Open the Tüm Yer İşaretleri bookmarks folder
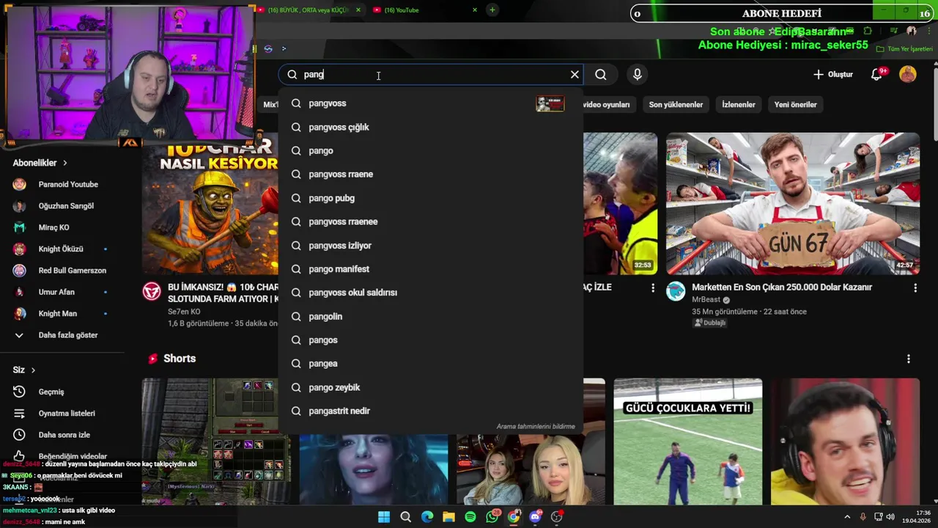This screenshot has height=528, width=938. coord(904,49)
